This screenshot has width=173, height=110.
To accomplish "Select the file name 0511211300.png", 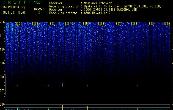I will point(14,7).
